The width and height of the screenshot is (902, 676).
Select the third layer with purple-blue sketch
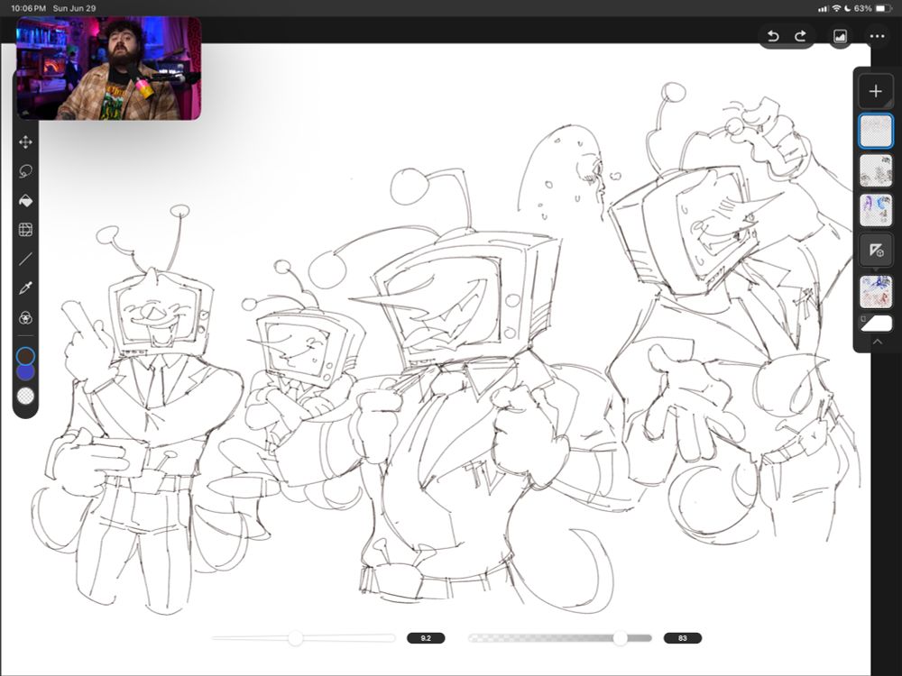coord(876,210)
